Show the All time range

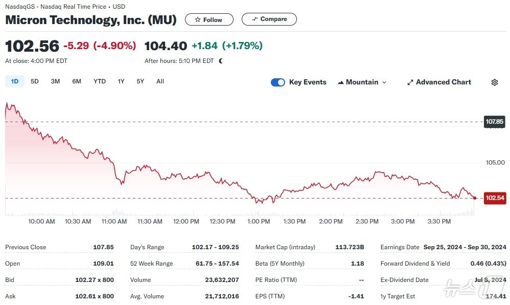point(160,81)
